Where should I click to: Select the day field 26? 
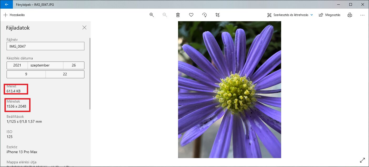[74, 65]
